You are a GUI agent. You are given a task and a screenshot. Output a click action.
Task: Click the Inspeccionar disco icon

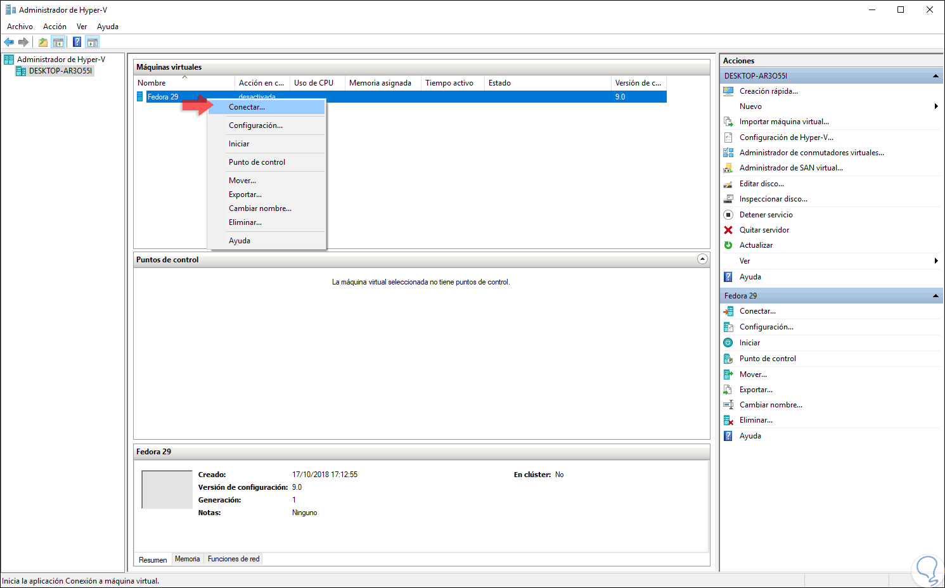coord(728,199)
